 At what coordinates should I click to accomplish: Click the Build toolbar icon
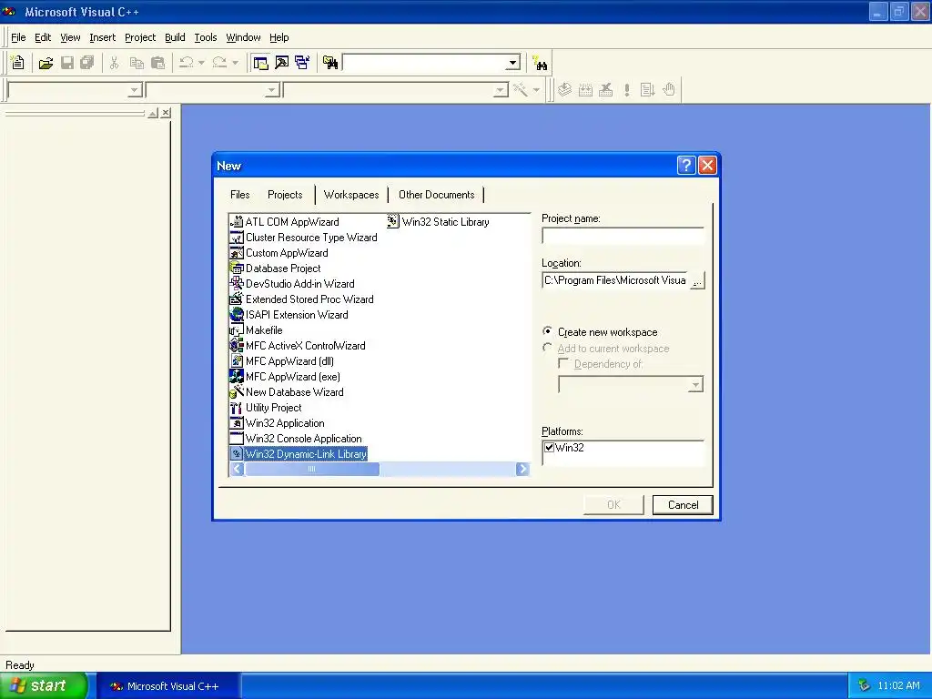click(585, 90)
